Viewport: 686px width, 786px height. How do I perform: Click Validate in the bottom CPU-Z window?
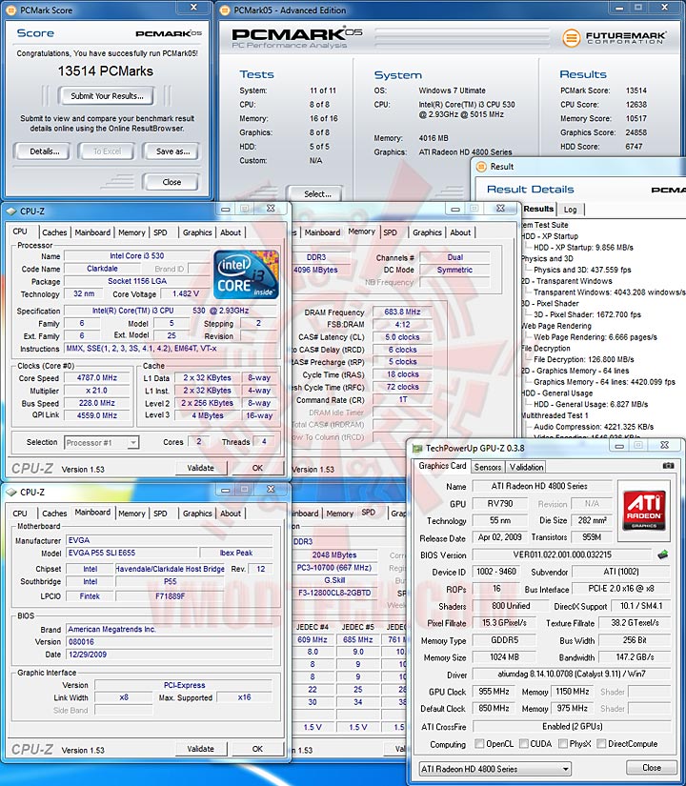point(200,749)
